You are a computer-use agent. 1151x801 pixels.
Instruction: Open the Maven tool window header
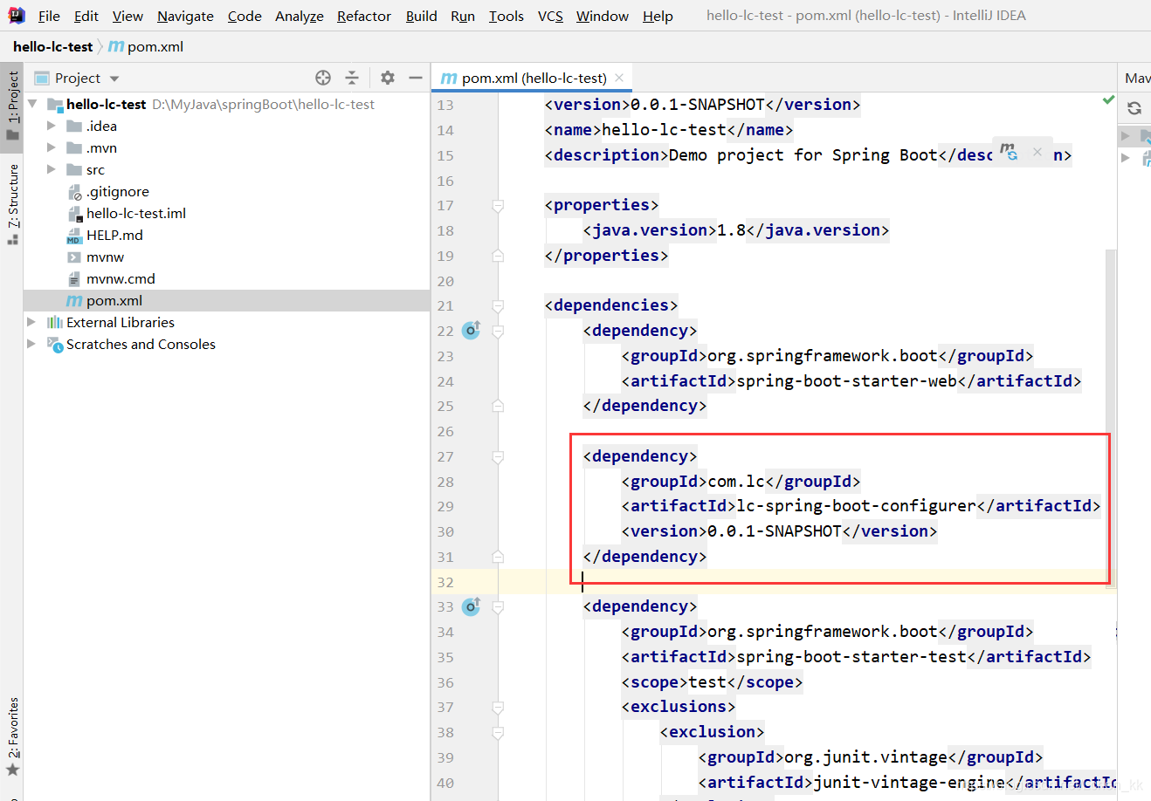(1137, 78)
